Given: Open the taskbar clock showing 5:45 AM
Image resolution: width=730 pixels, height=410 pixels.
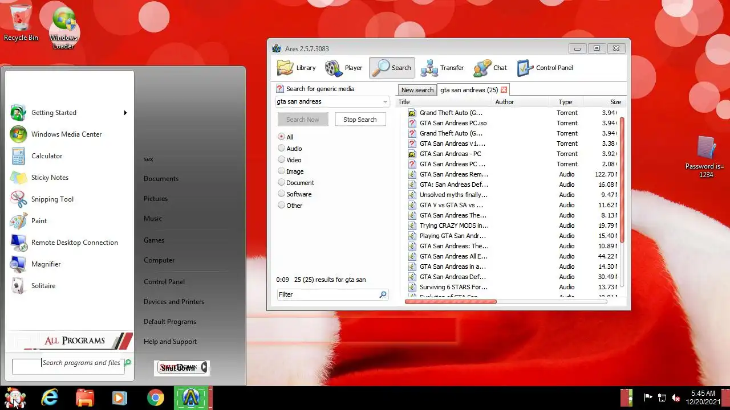Looking at the screenshot, I should 703,397.
